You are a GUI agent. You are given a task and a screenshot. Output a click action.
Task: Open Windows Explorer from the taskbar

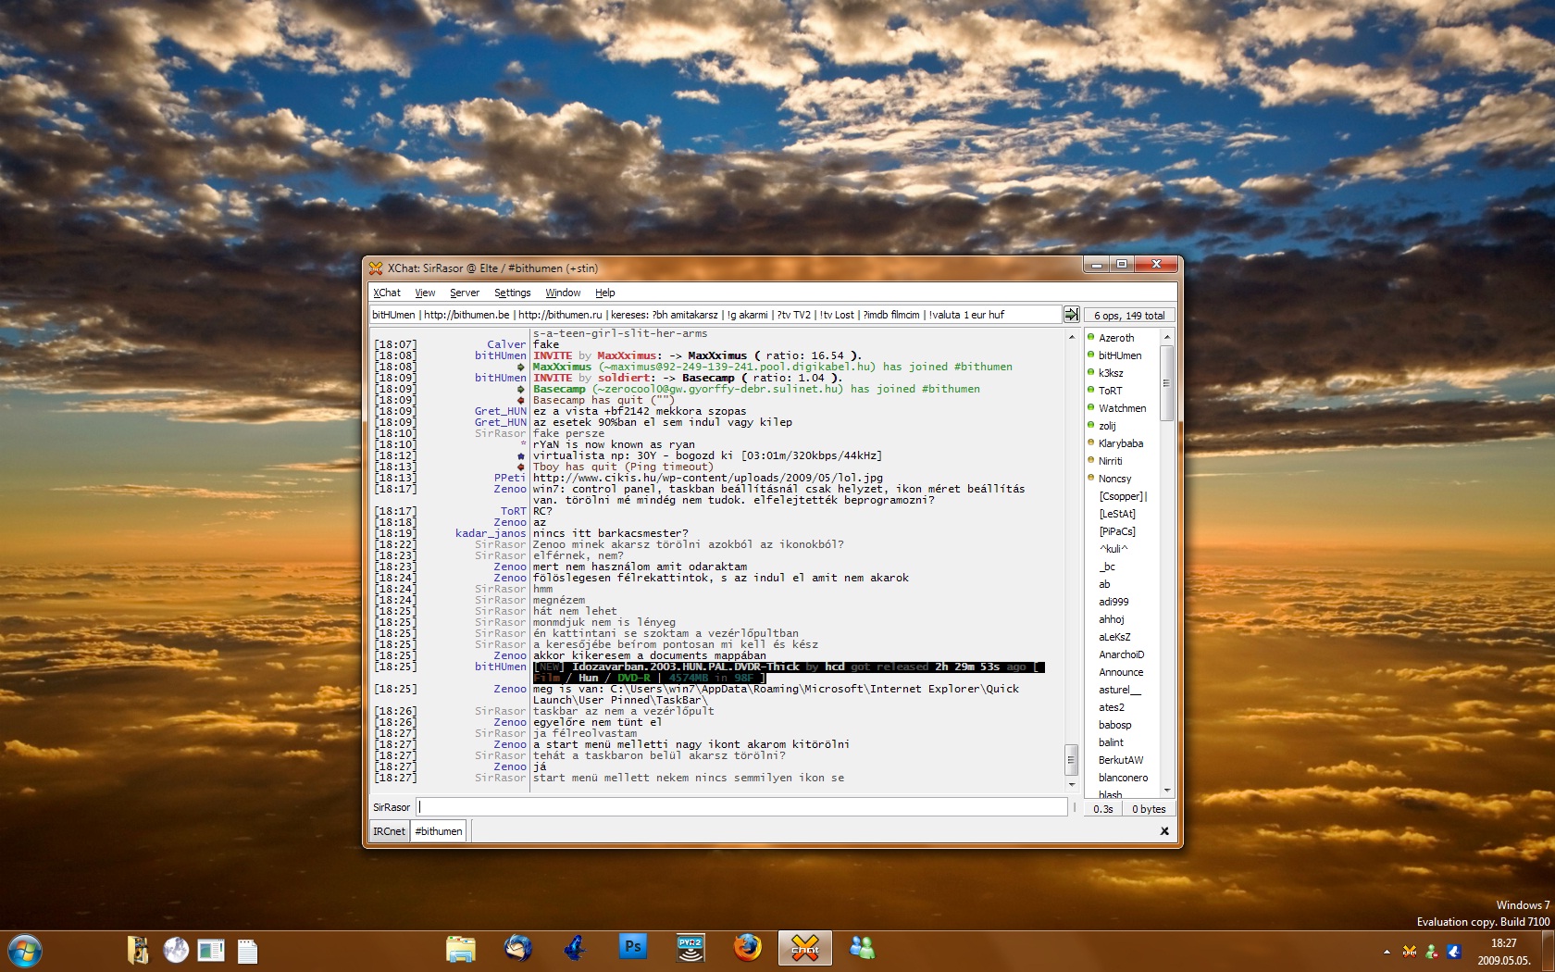point(460,949)
